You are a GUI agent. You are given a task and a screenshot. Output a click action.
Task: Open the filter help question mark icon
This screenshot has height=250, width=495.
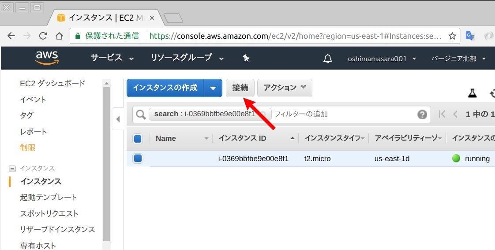click(422, 114)
